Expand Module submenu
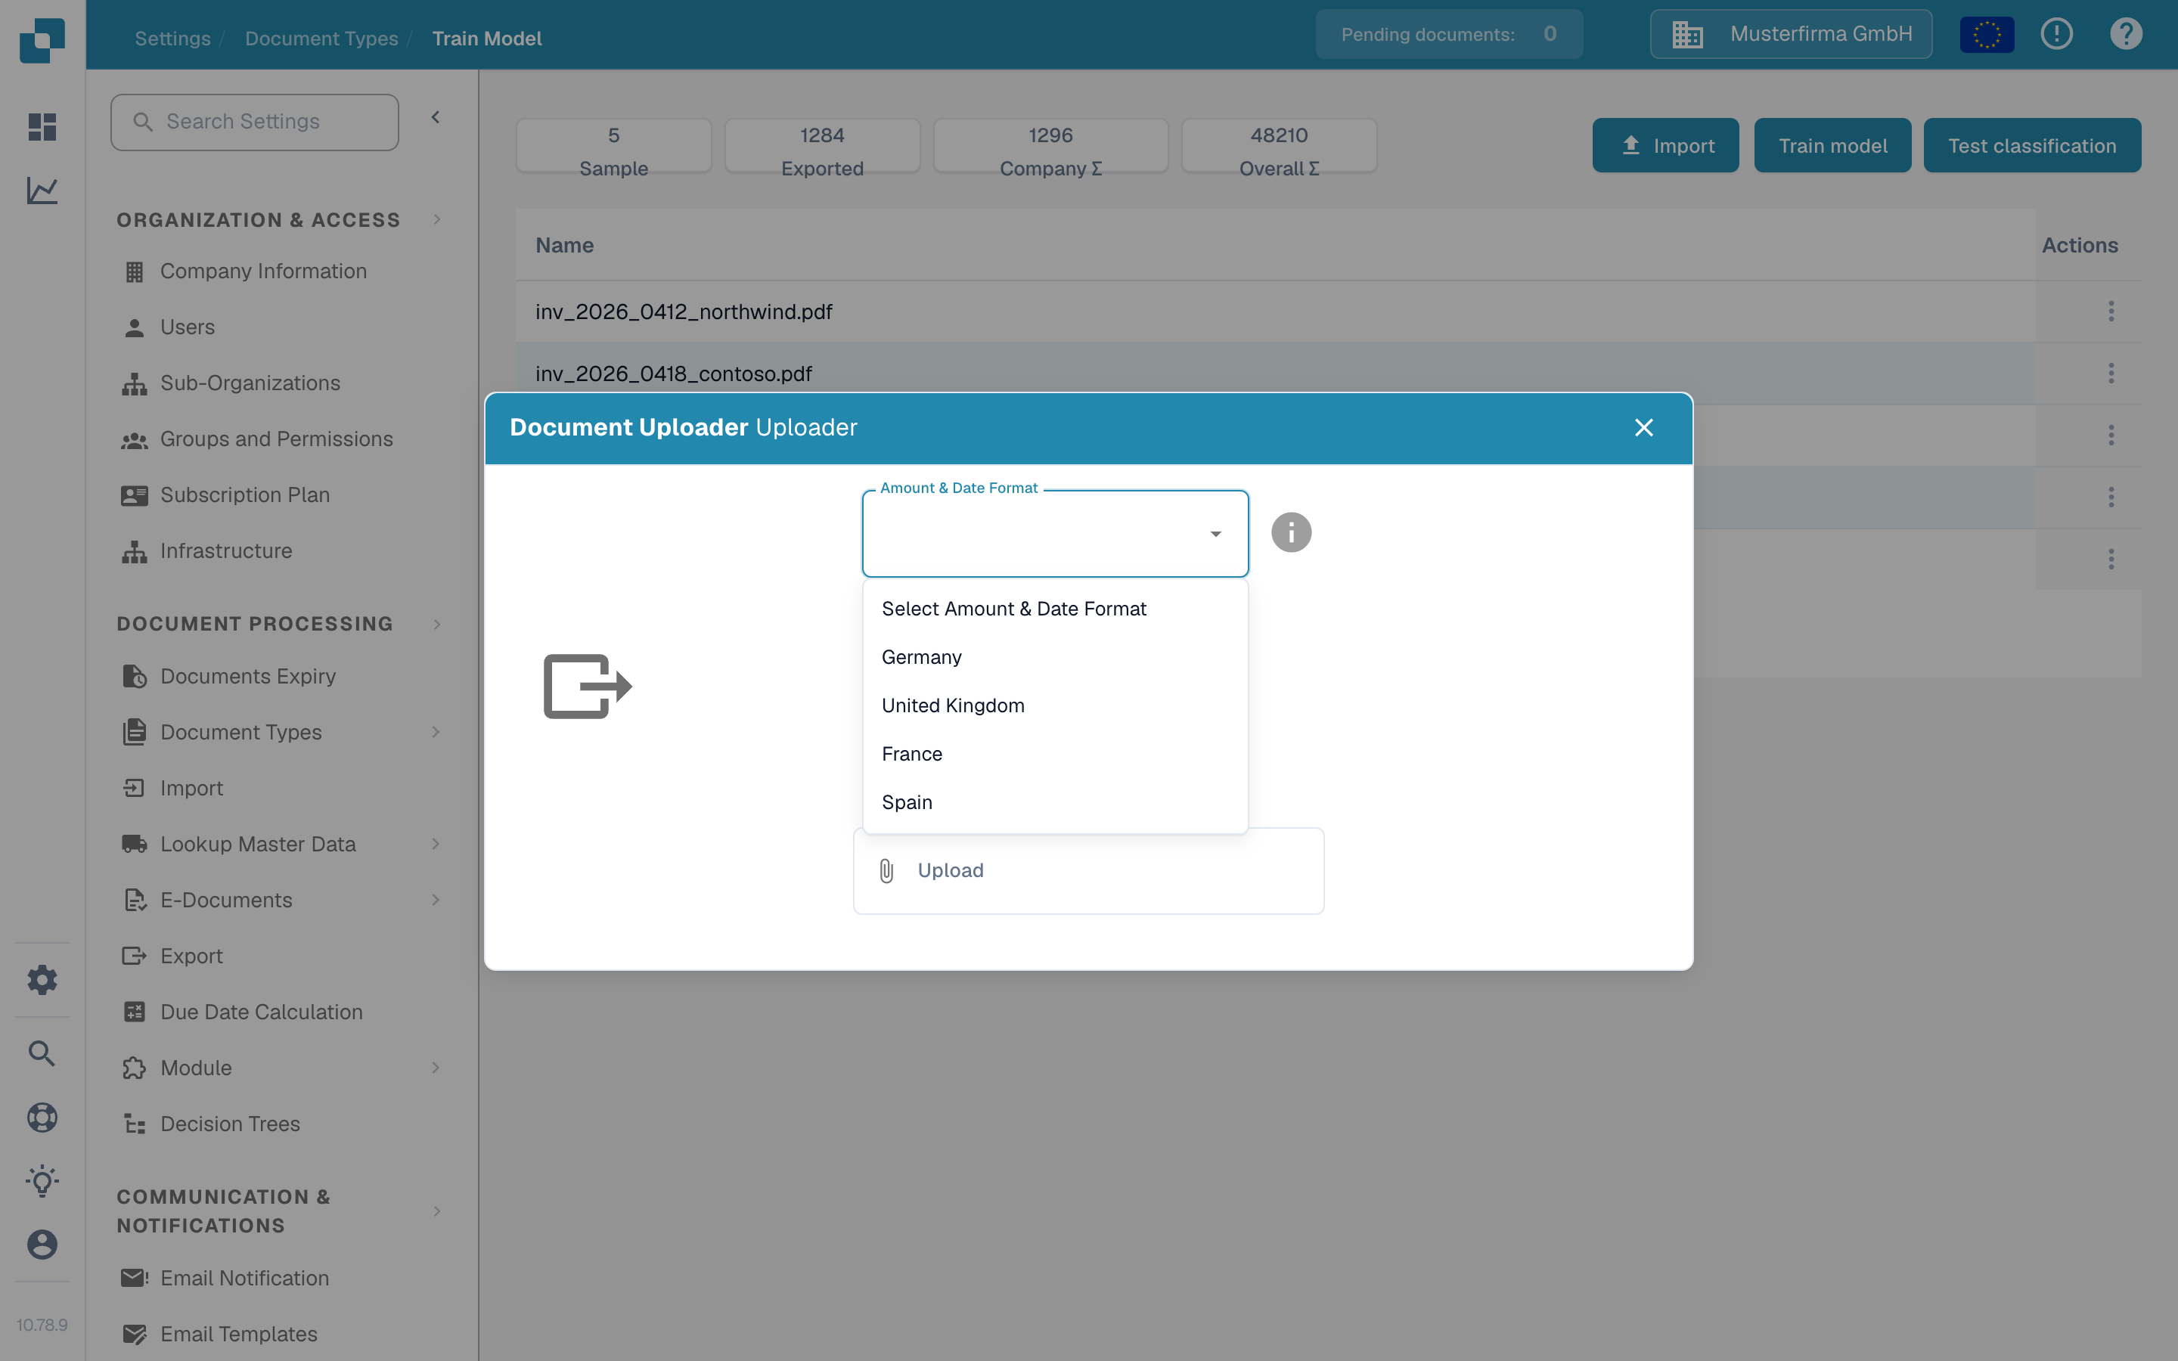This screenshot has width=2178, height=1361. [436, 1068]
